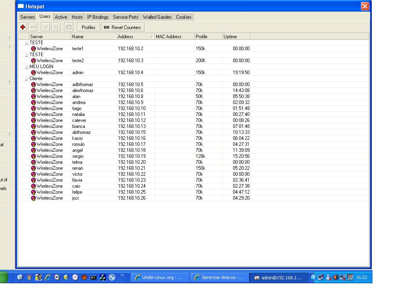Click the checkmark Enable toolbar icon
The height and width of the screenshot is (306, 408).
[x=45, y=27]
